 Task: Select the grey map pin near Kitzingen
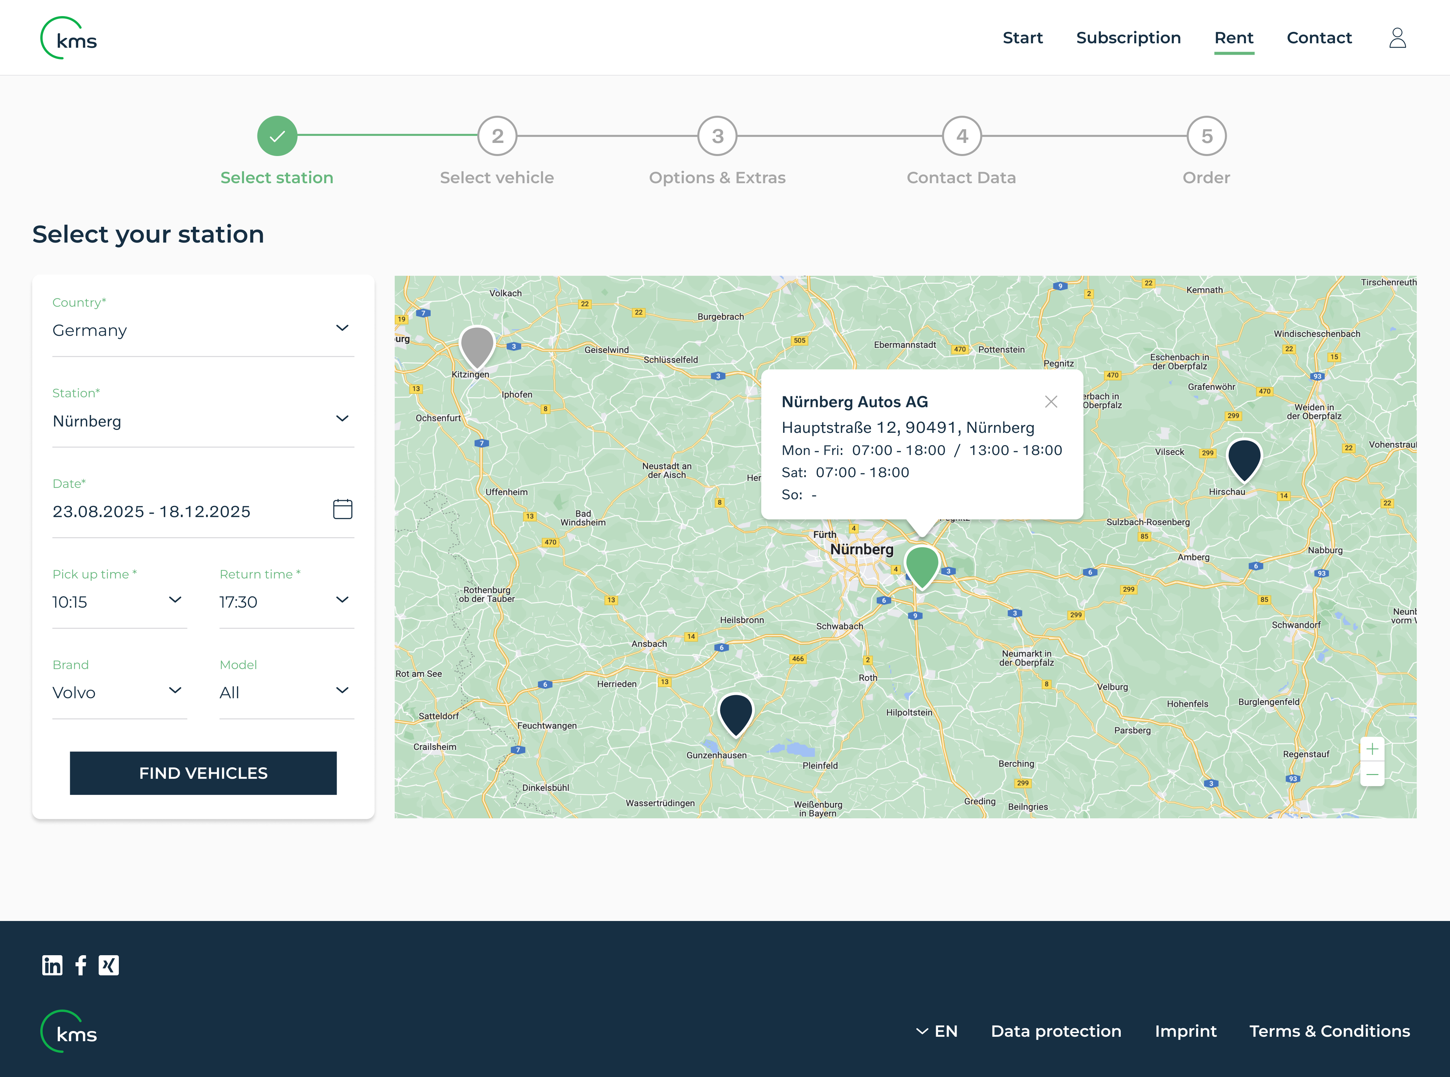click(477, 348)
